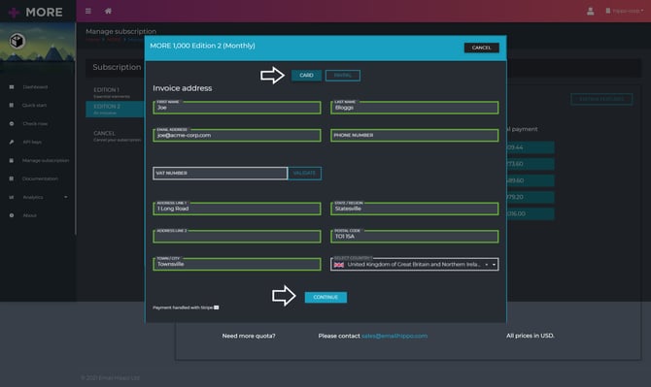Open Check now in sidebar menu
Image resolution: width=651 pixels, height=387 pixels.
tap(35, 123)
